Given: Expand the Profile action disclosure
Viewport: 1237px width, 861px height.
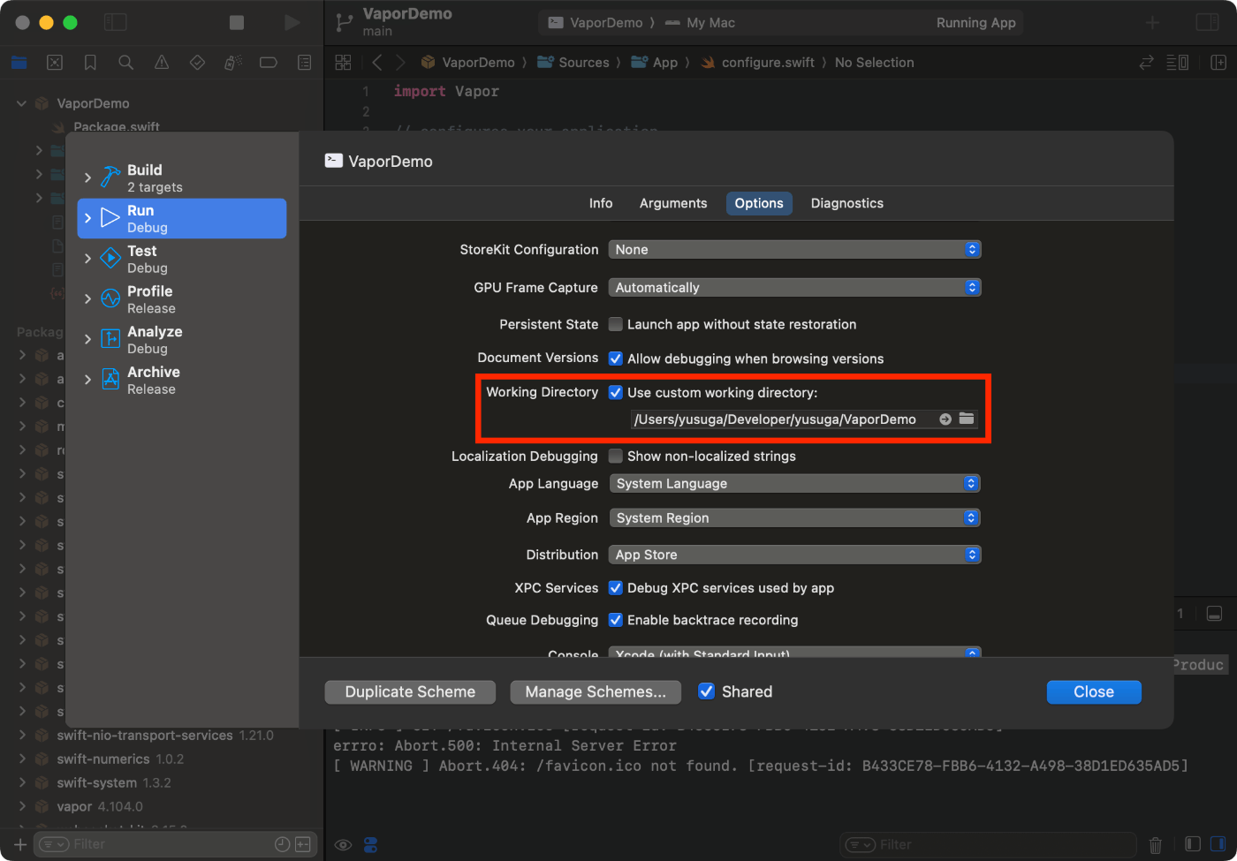Looking at the screenshot, I should (x=87, y=299).
